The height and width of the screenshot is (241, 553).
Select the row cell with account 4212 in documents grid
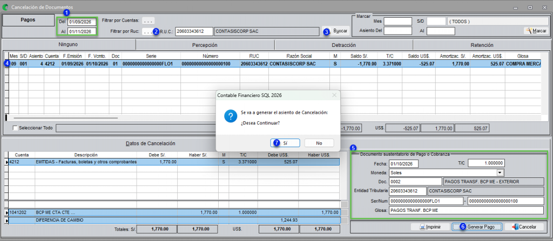click(x=51, y=64)
